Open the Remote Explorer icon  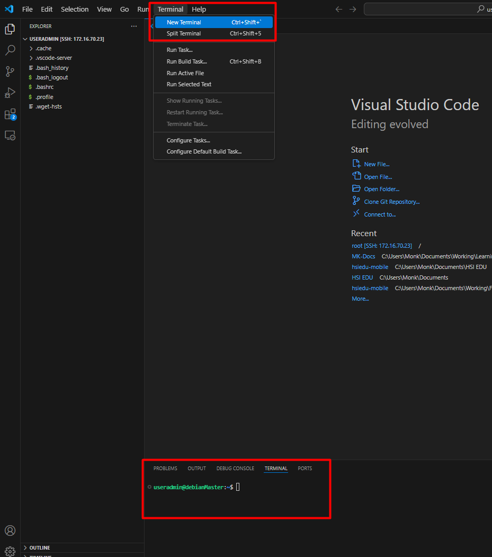pyautogui.click(x=10, y=136)
